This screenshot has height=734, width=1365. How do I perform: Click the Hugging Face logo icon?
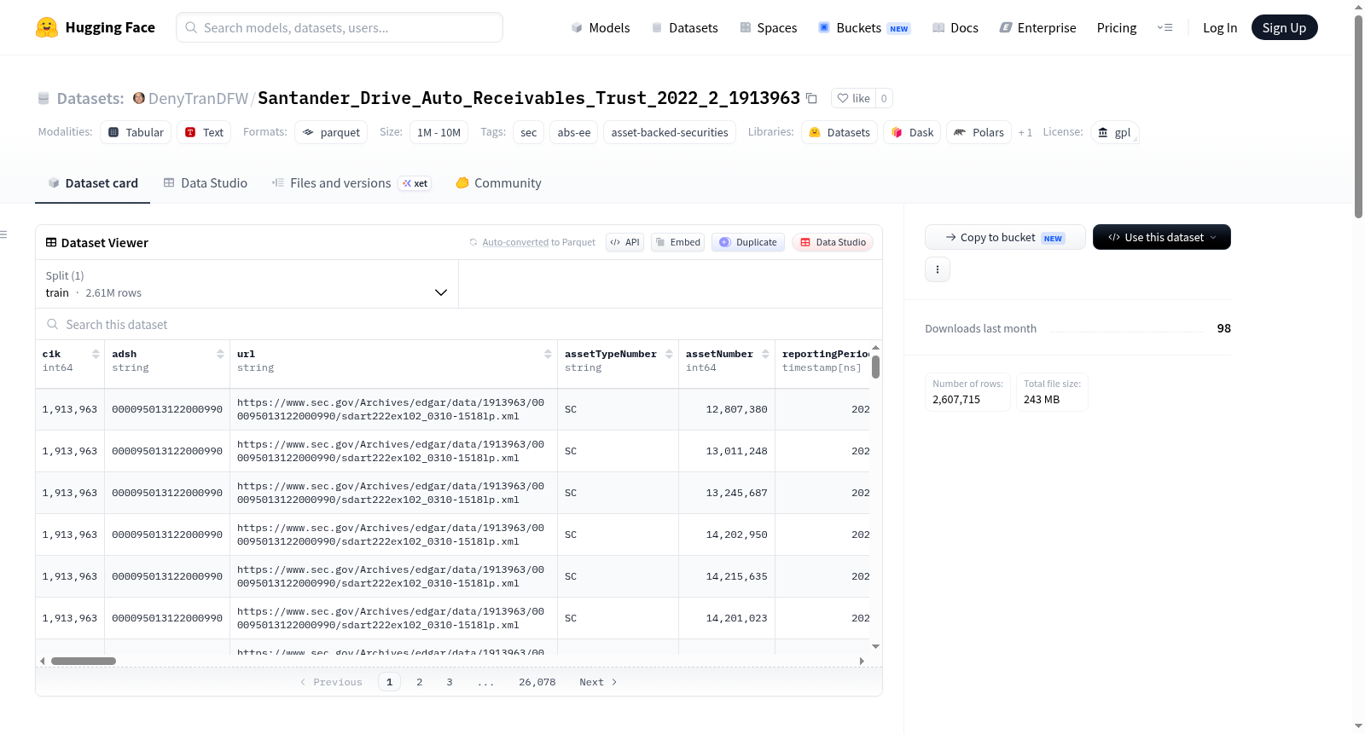click(x=47, y=27)
